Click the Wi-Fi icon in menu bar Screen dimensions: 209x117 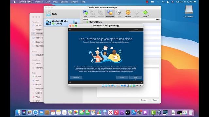click(x=158, y=2)
